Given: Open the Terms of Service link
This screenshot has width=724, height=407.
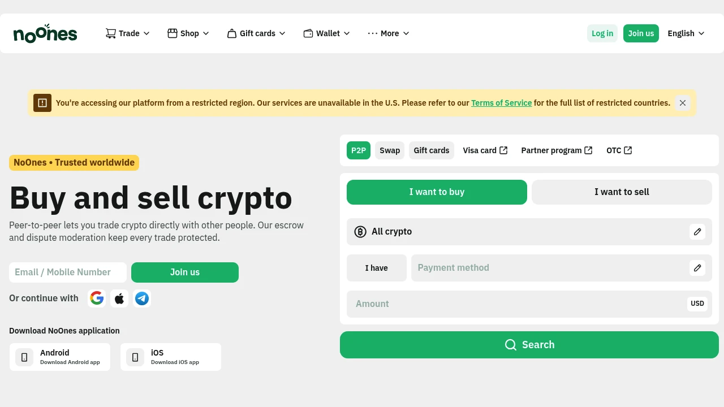Looking at the screenshot, I should pyautogui.click(x=501, y=103).
